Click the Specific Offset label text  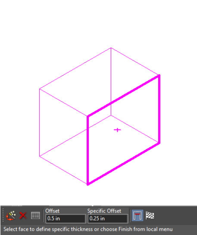pos(104,211)
